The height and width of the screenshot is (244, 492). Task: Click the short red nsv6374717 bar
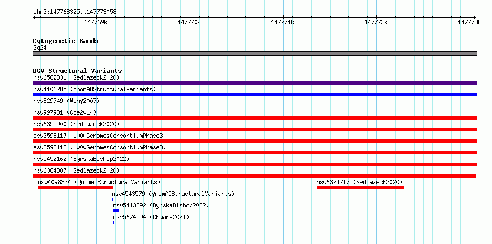(360, 188)
